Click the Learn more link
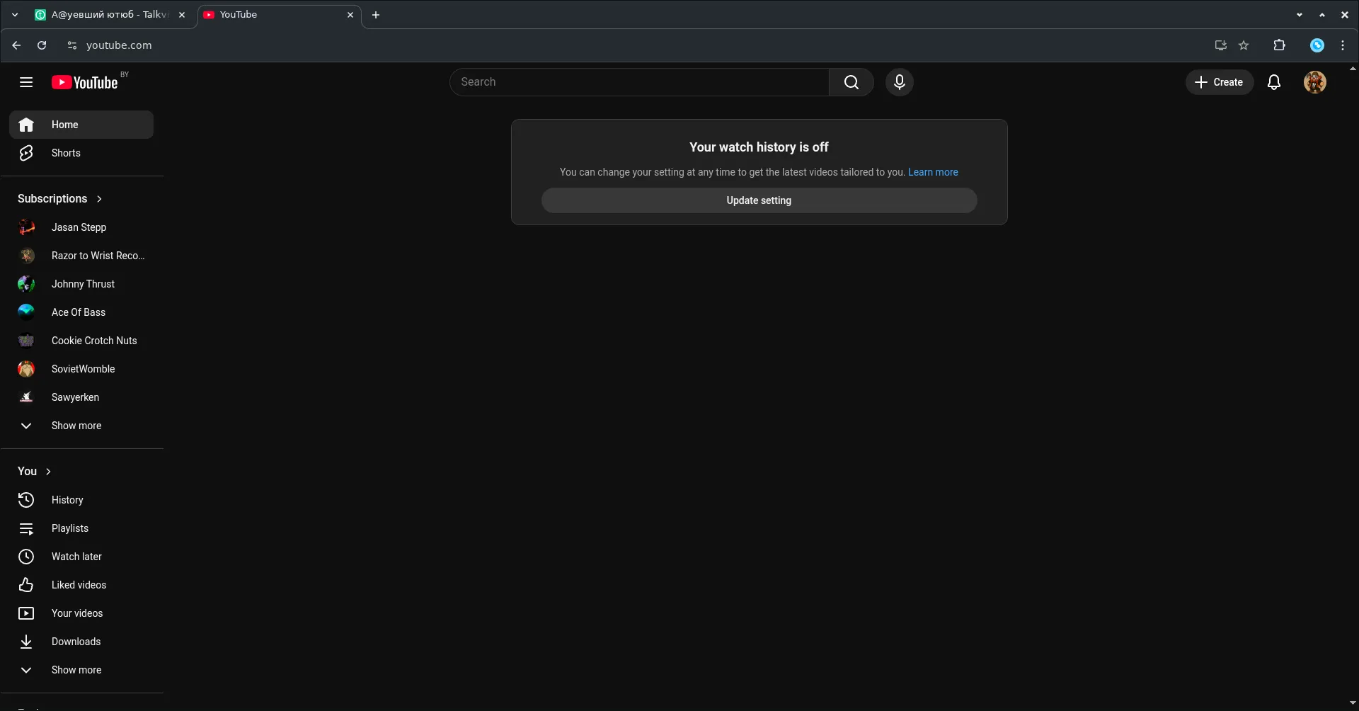Screen dimensions: 1359x711 [933, 172]
